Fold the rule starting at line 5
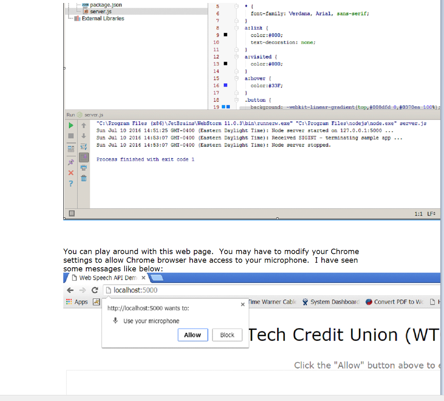The height and width of the screenshot is (401, 444). click(236, 6)
